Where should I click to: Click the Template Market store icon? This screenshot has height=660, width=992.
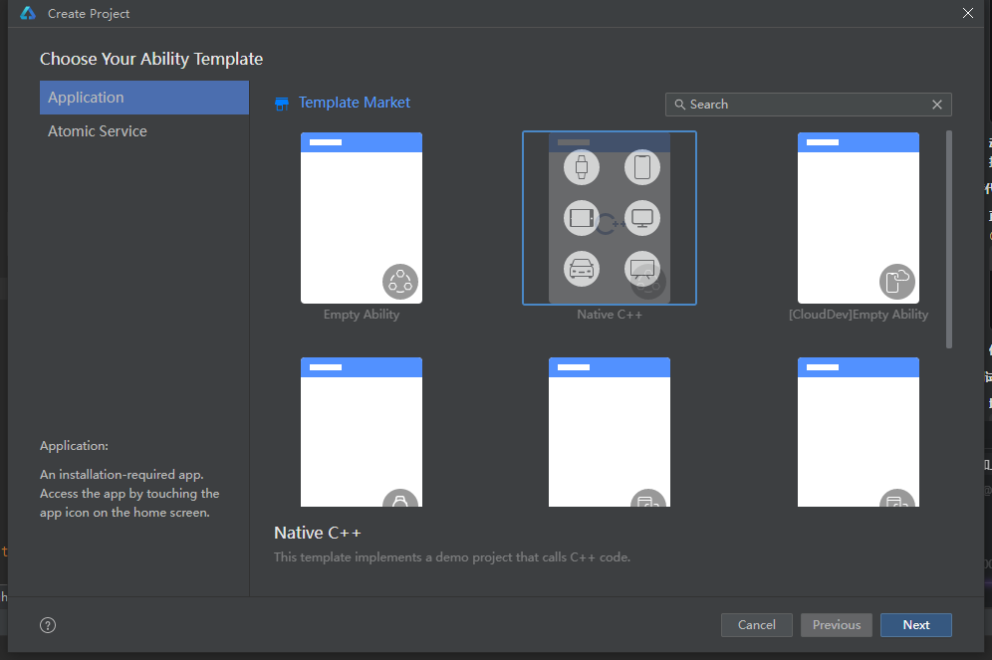(x=282, y=104)
